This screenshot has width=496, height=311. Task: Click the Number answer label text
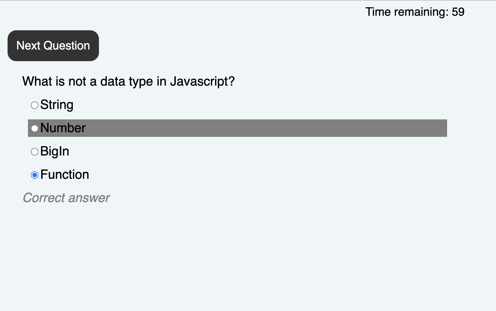click(63, 128)
